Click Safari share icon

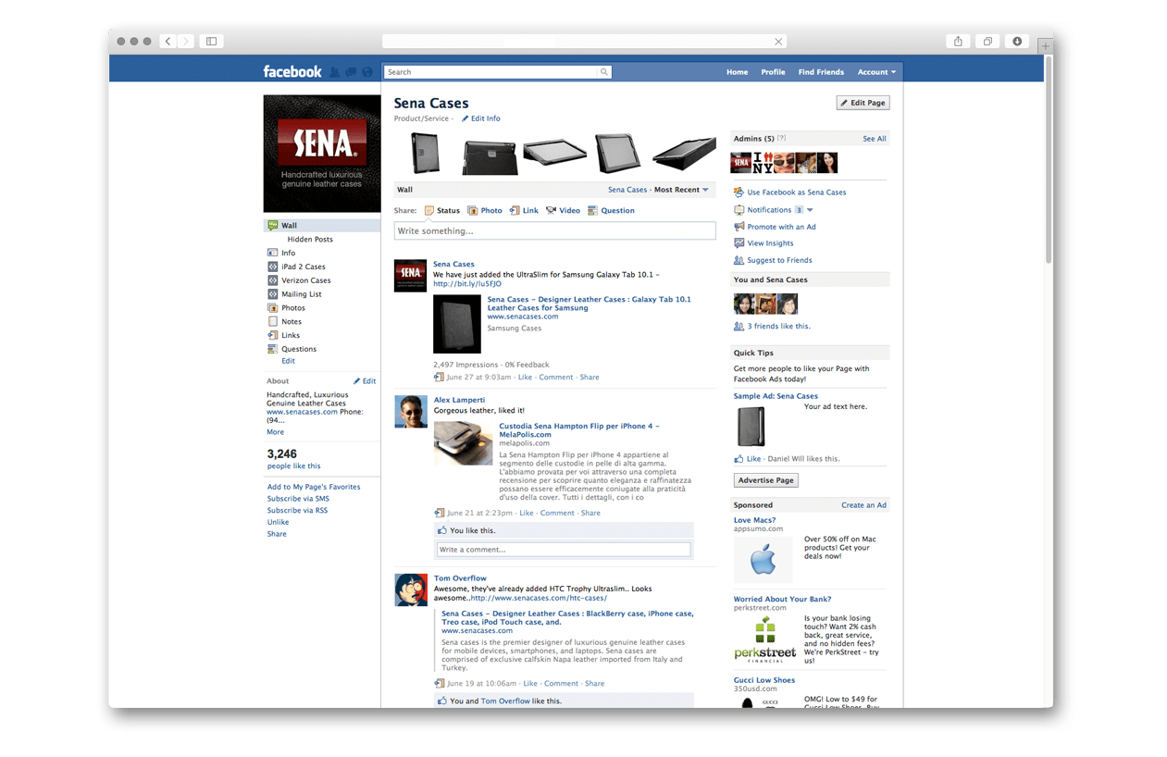point(959,42)
